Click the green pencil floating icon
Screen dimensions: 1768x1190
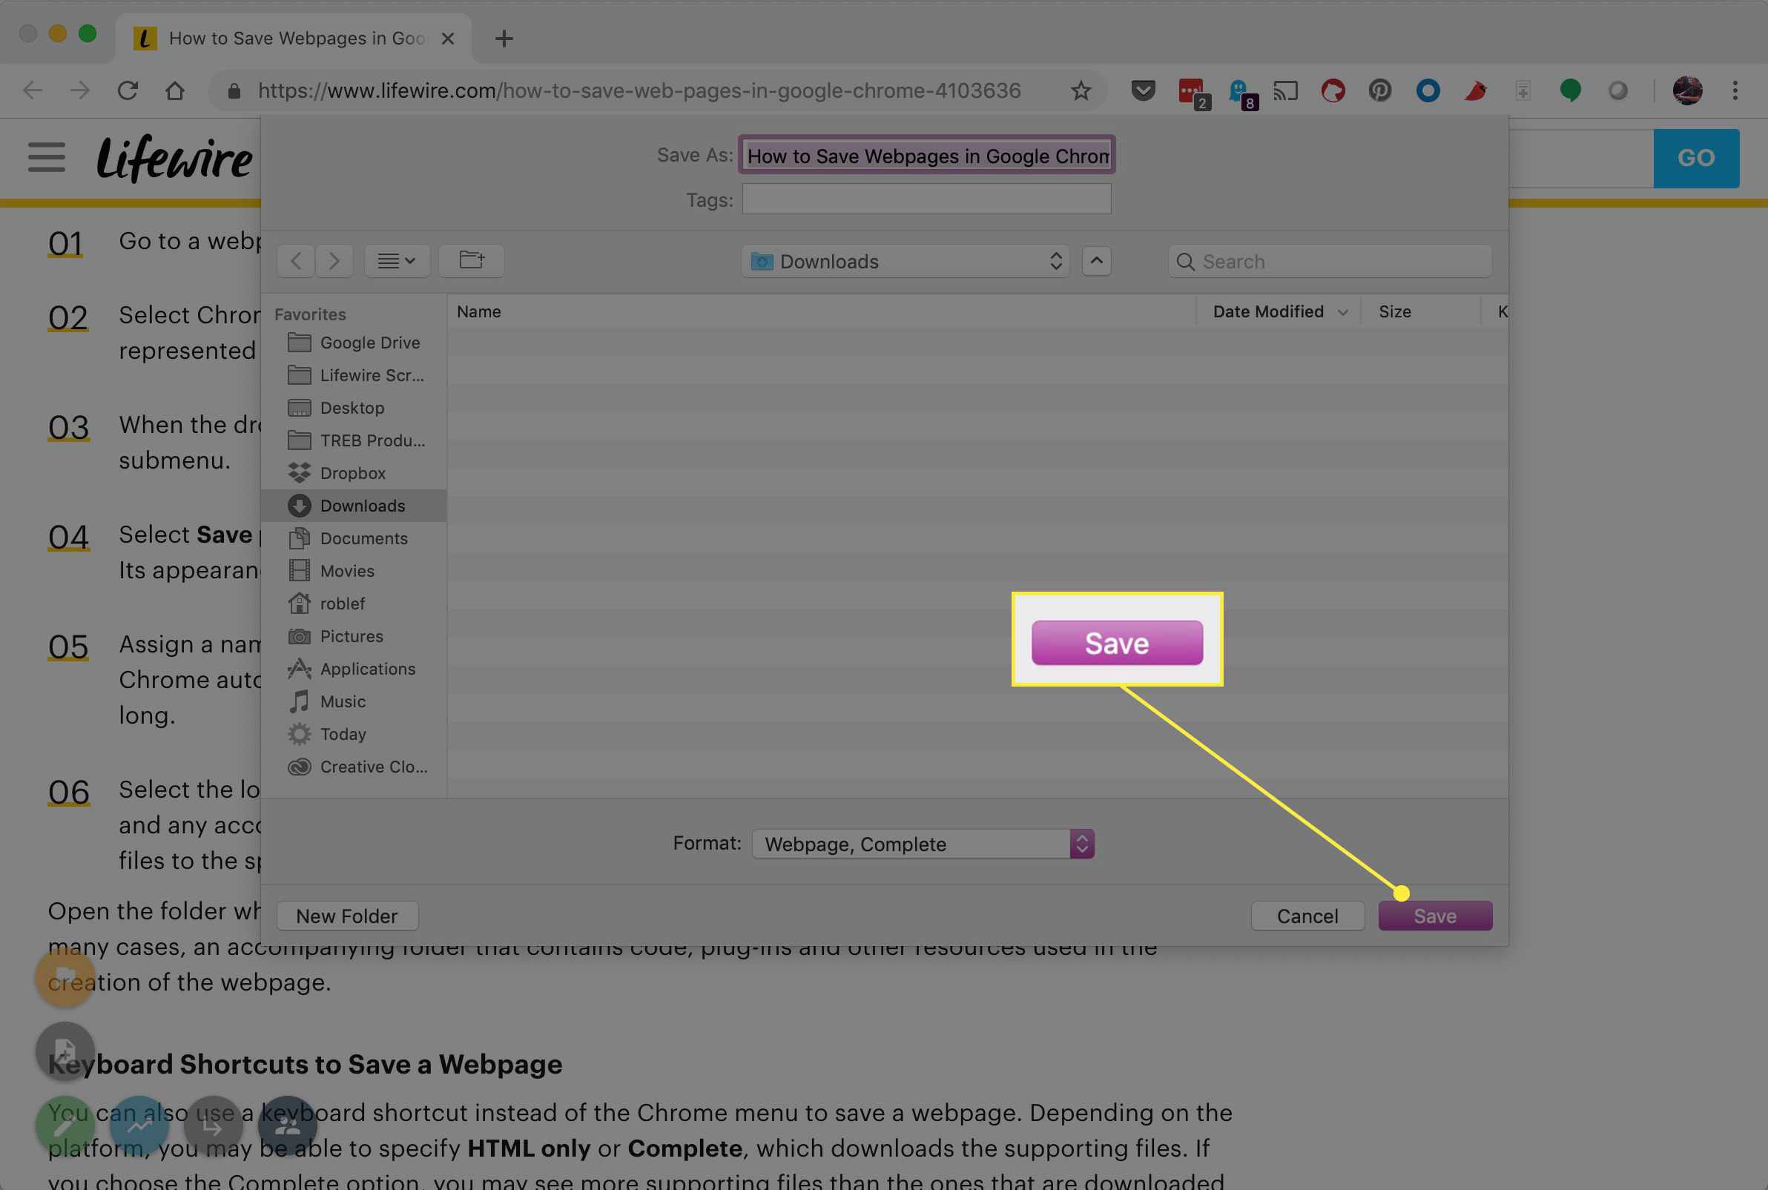[65, 1126]
